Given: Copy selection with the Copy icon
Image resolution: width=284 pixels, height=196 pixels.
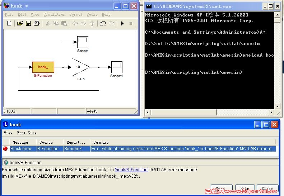Looking at the screenshot, I should (56, 23).
